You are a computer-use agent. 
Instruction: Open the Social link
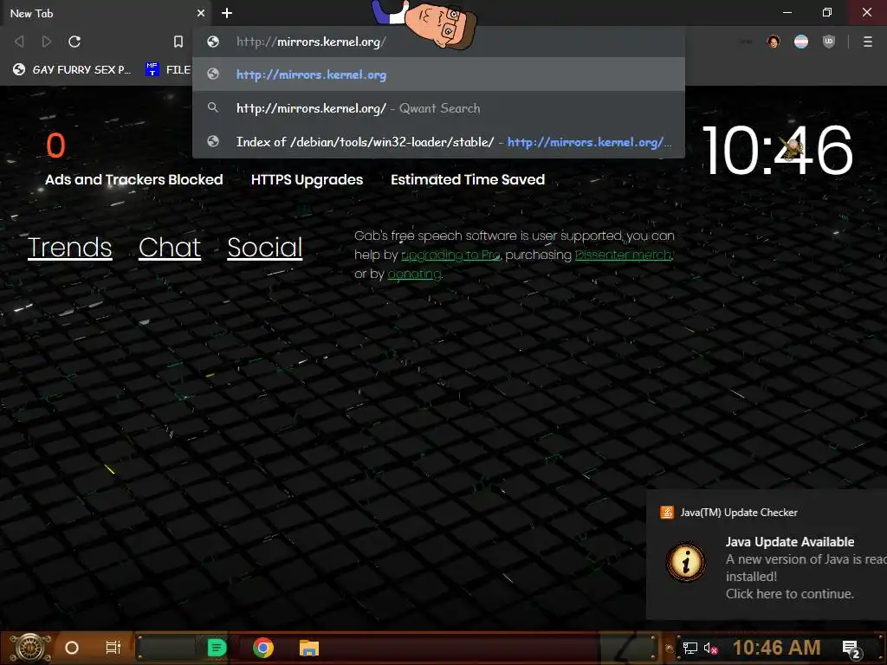tap(265, 247)
